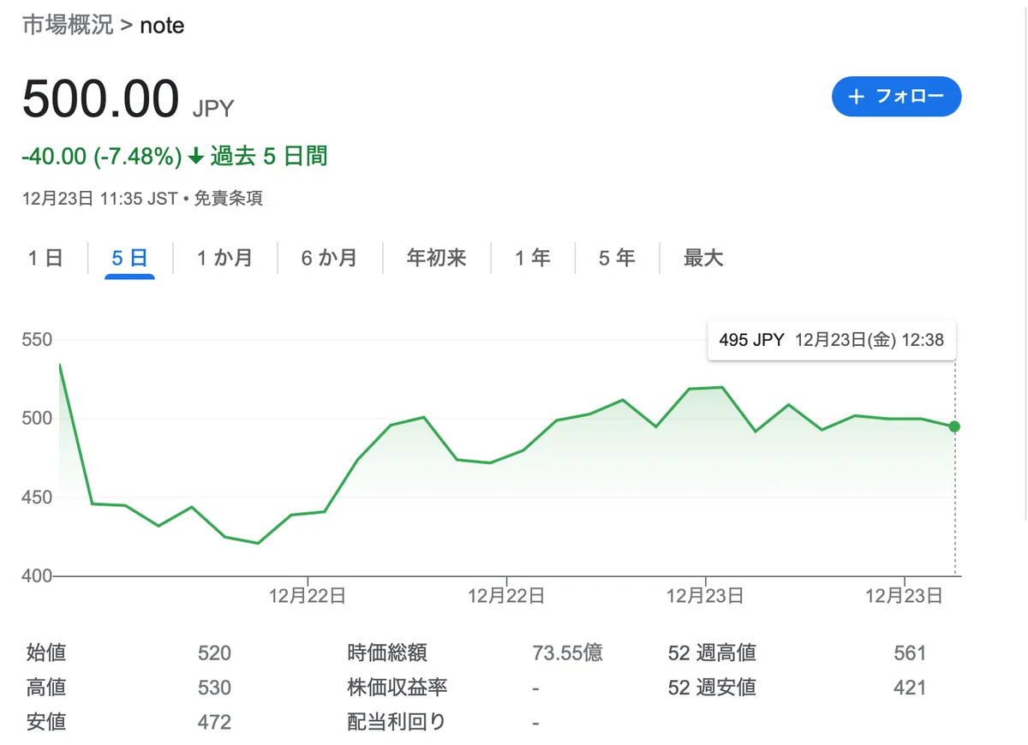Open the 市場概況 breadcrumb link
Screen dimensions: 1028x745
tap(68, 26)
